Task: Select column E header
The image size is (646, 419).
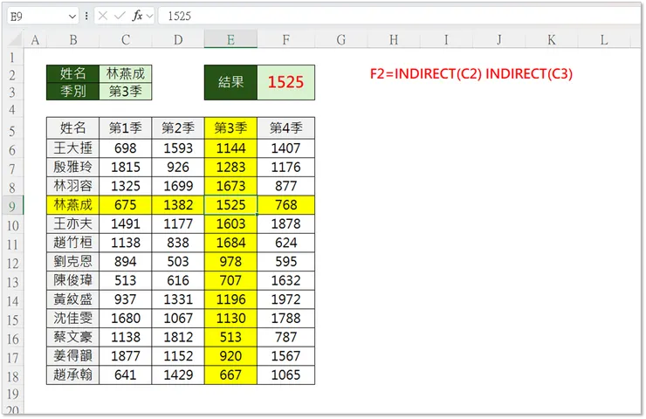Action: [230, 40]
